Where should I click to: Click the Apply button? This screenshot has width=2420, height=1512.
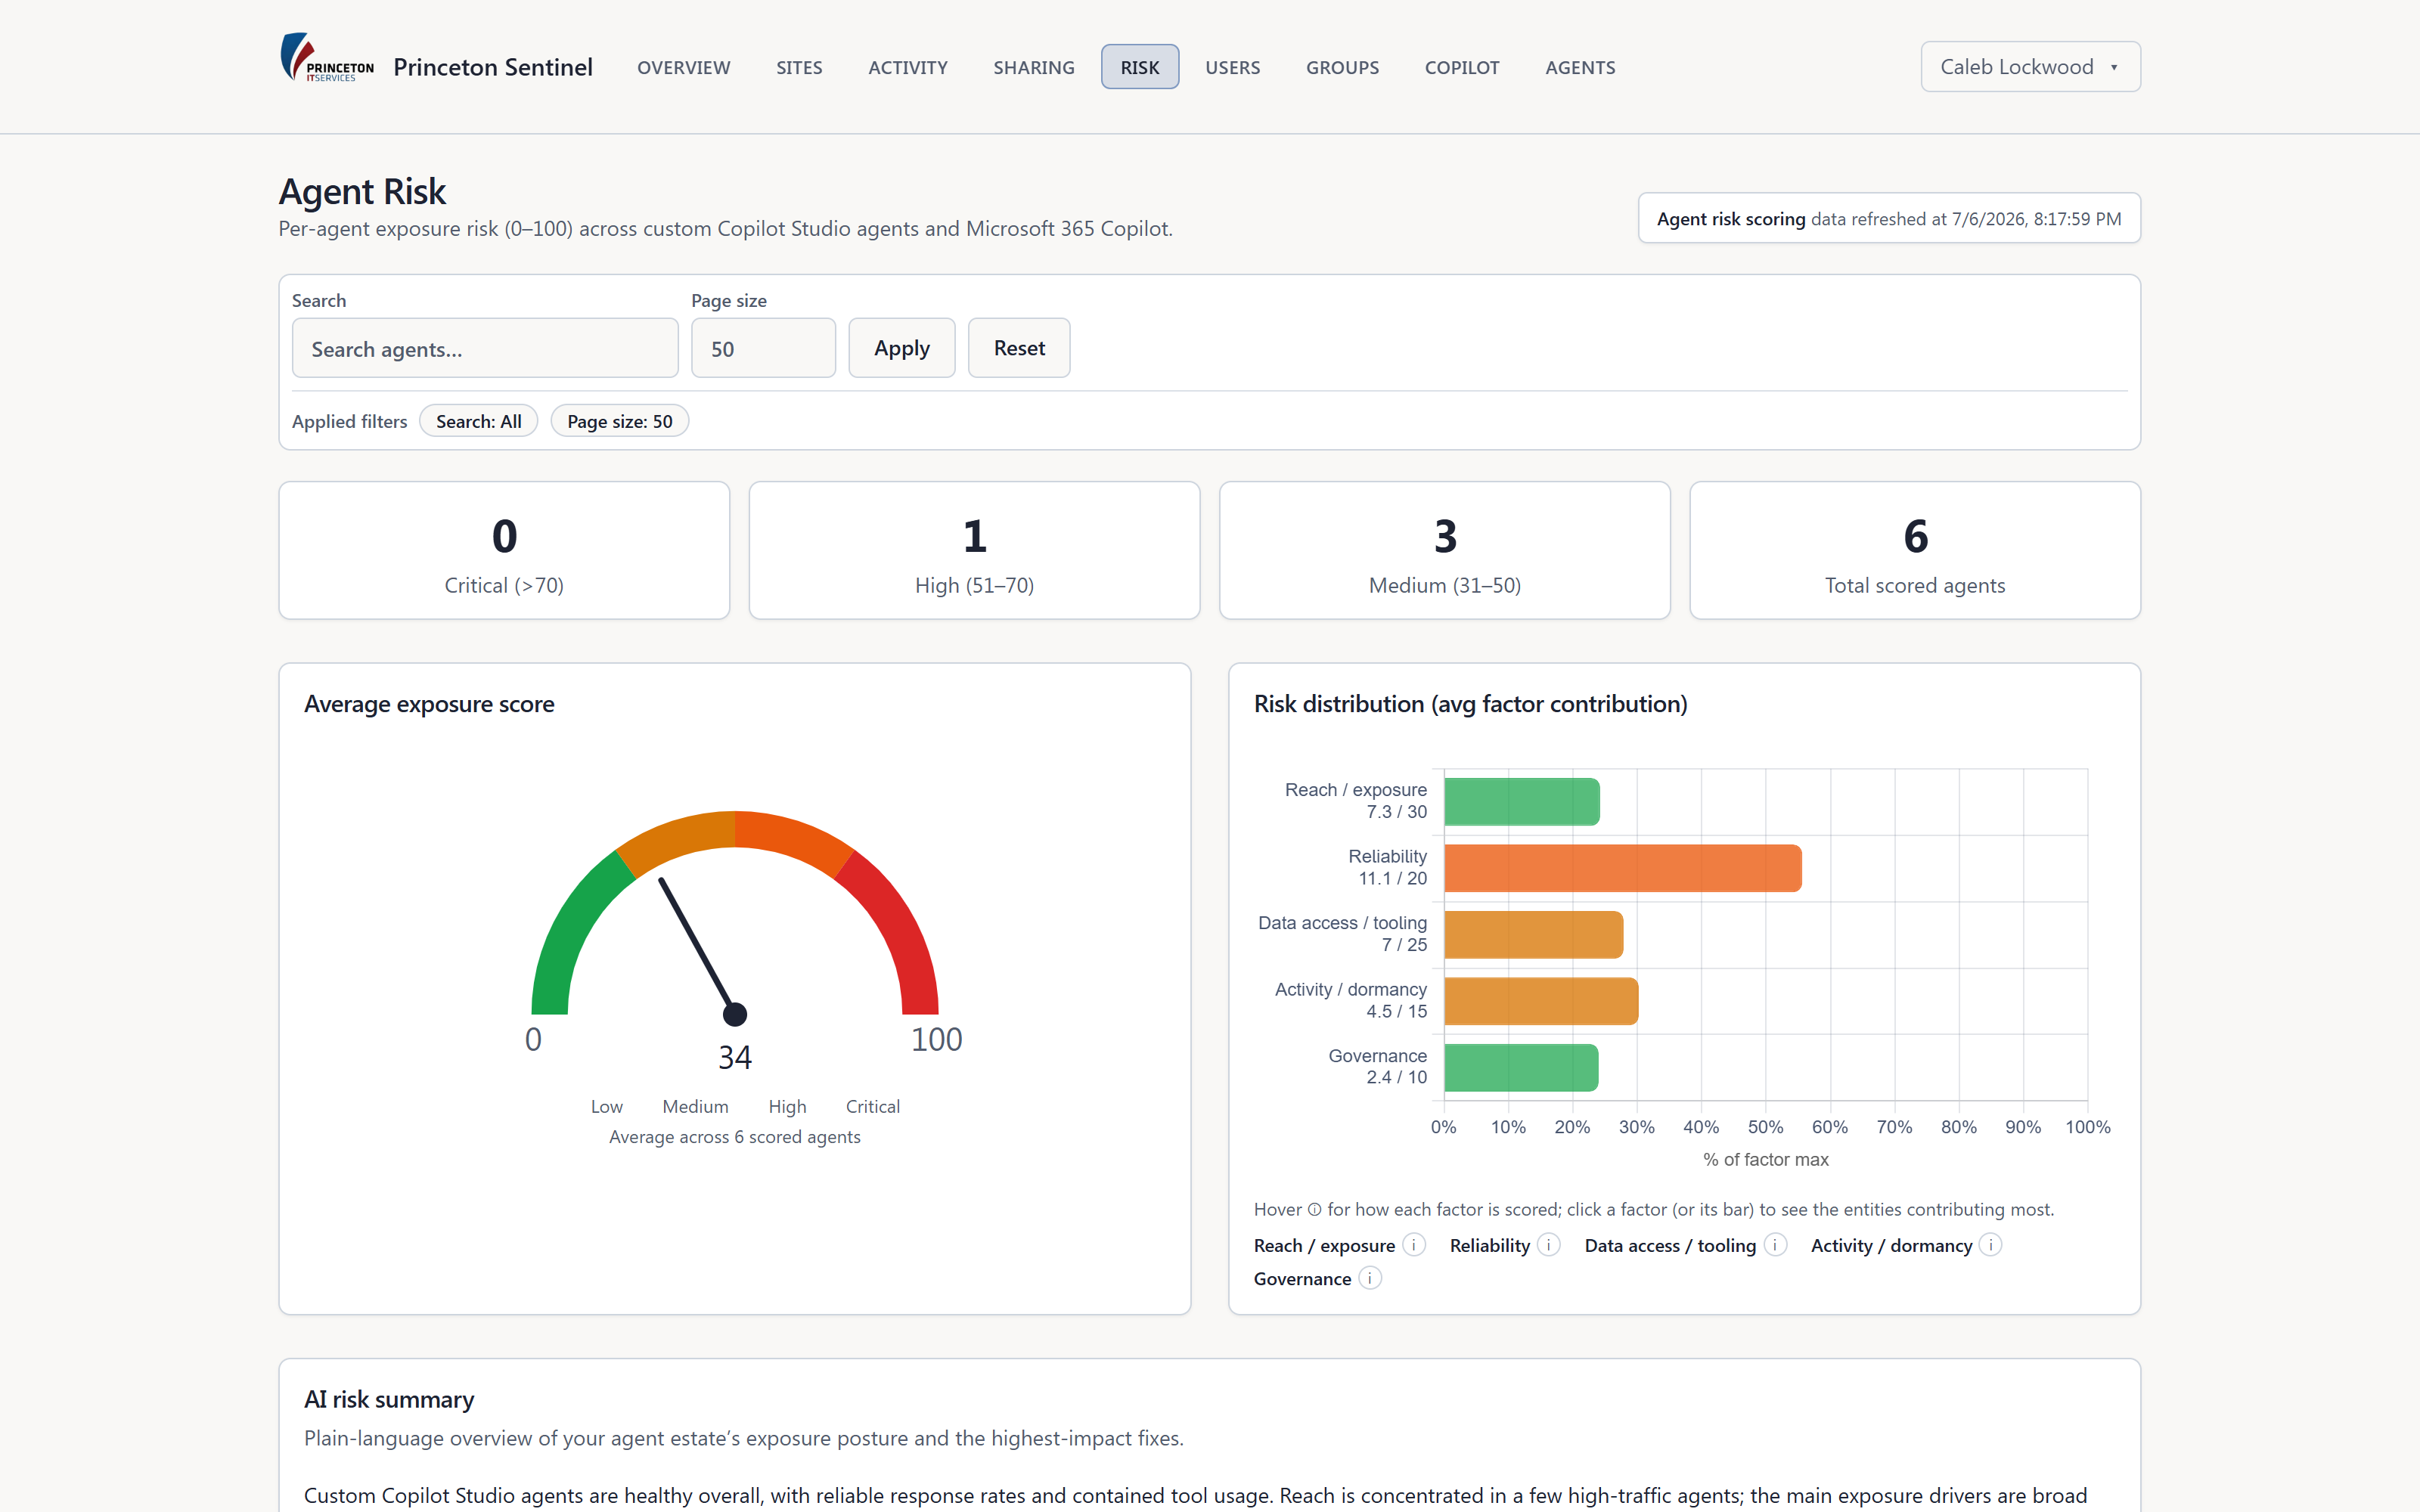tap(902, 348)
